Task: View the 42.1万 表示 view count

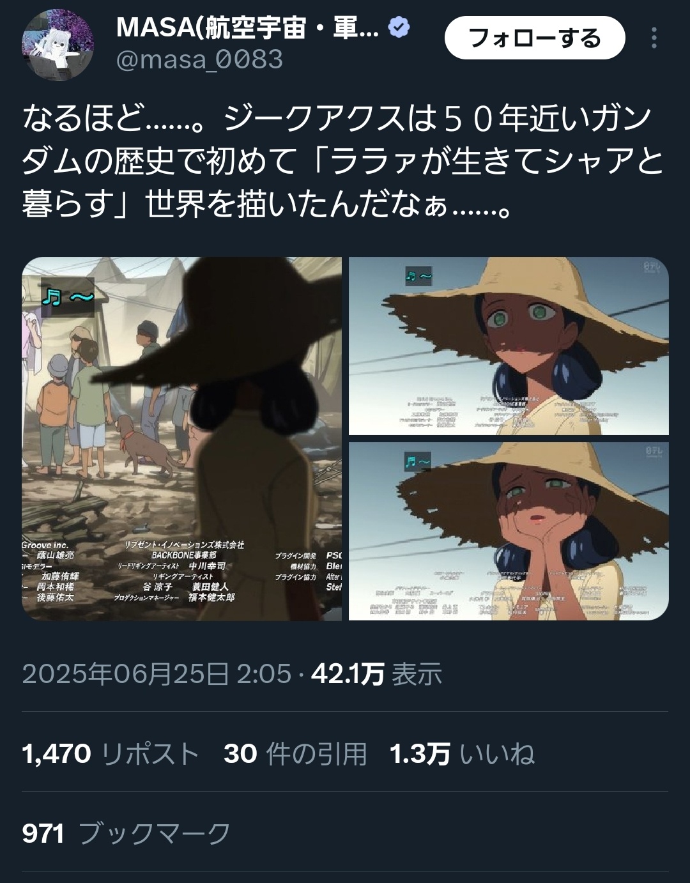Action: (x=377, y=674)
